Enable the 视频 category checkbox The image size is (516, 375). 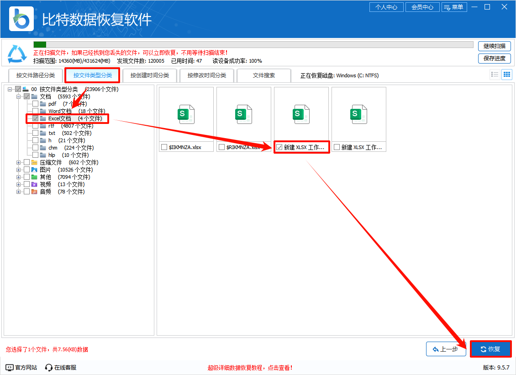point(27,184)
